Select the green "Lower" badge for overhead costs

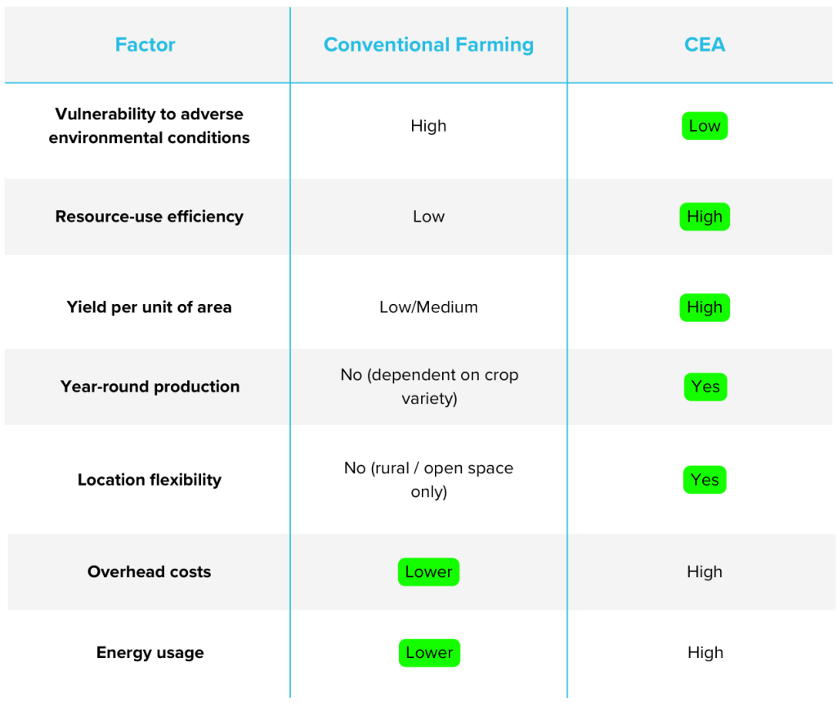pyautogui.click(x=428, y=572)
